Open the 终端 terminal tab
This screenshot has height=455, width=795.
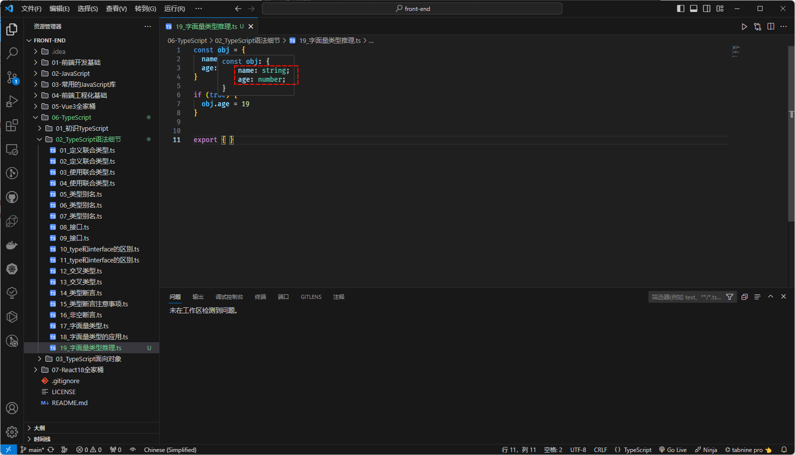coord(260,297)
